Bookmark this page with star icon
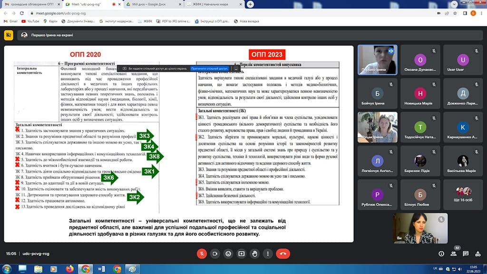This screenshot has height=274, width=487. click(x=455, y=13)
